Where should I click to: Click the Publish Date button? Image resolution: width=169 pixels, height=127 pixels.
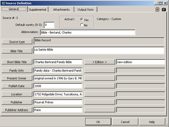pos(17,86)
